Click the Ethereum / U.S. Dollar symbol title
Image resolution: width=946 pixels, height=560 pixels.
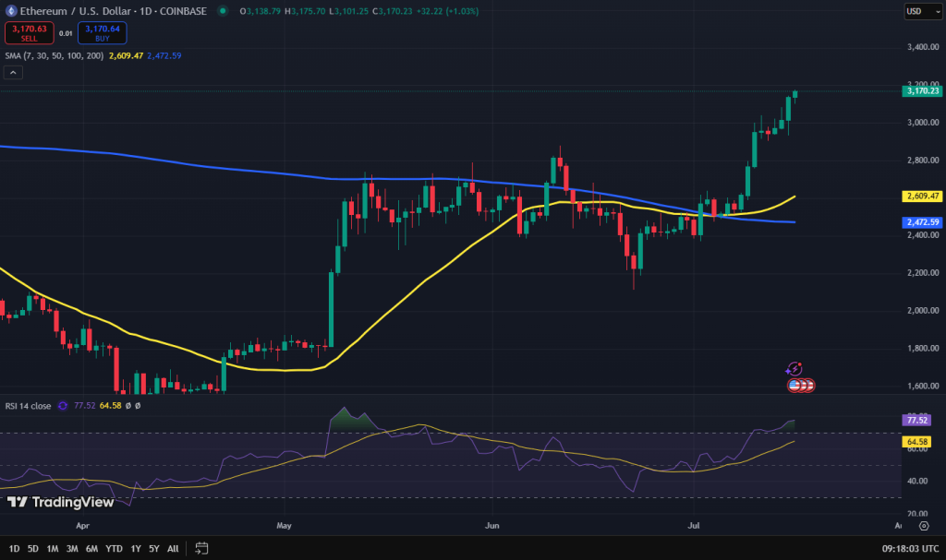75,11
